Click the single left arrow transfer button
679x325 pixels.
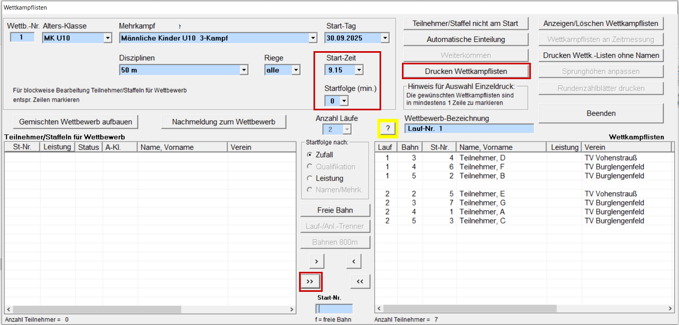(354, 261)
